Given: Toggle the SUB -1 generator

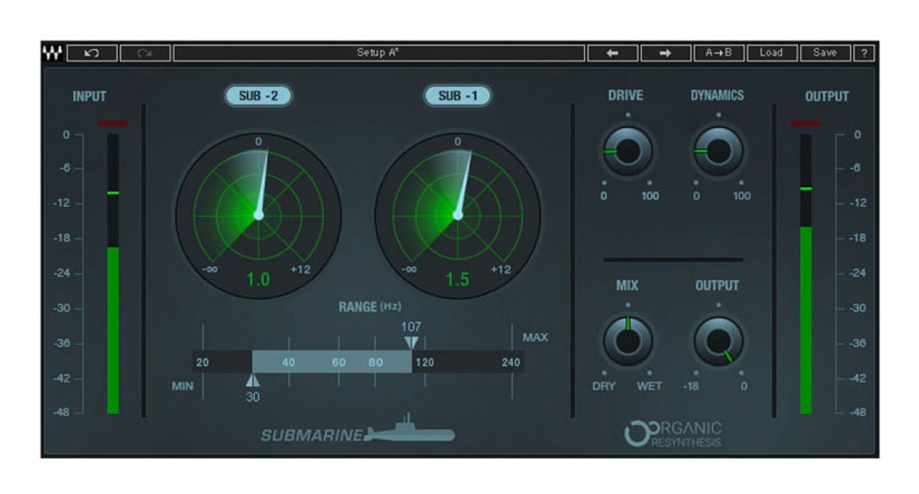Looking at the screenshot, I should (x=457, y=96).
